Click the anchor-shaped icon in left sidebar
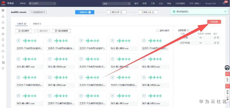The height and width of the screenshot is (108, 230). point(3,57)
